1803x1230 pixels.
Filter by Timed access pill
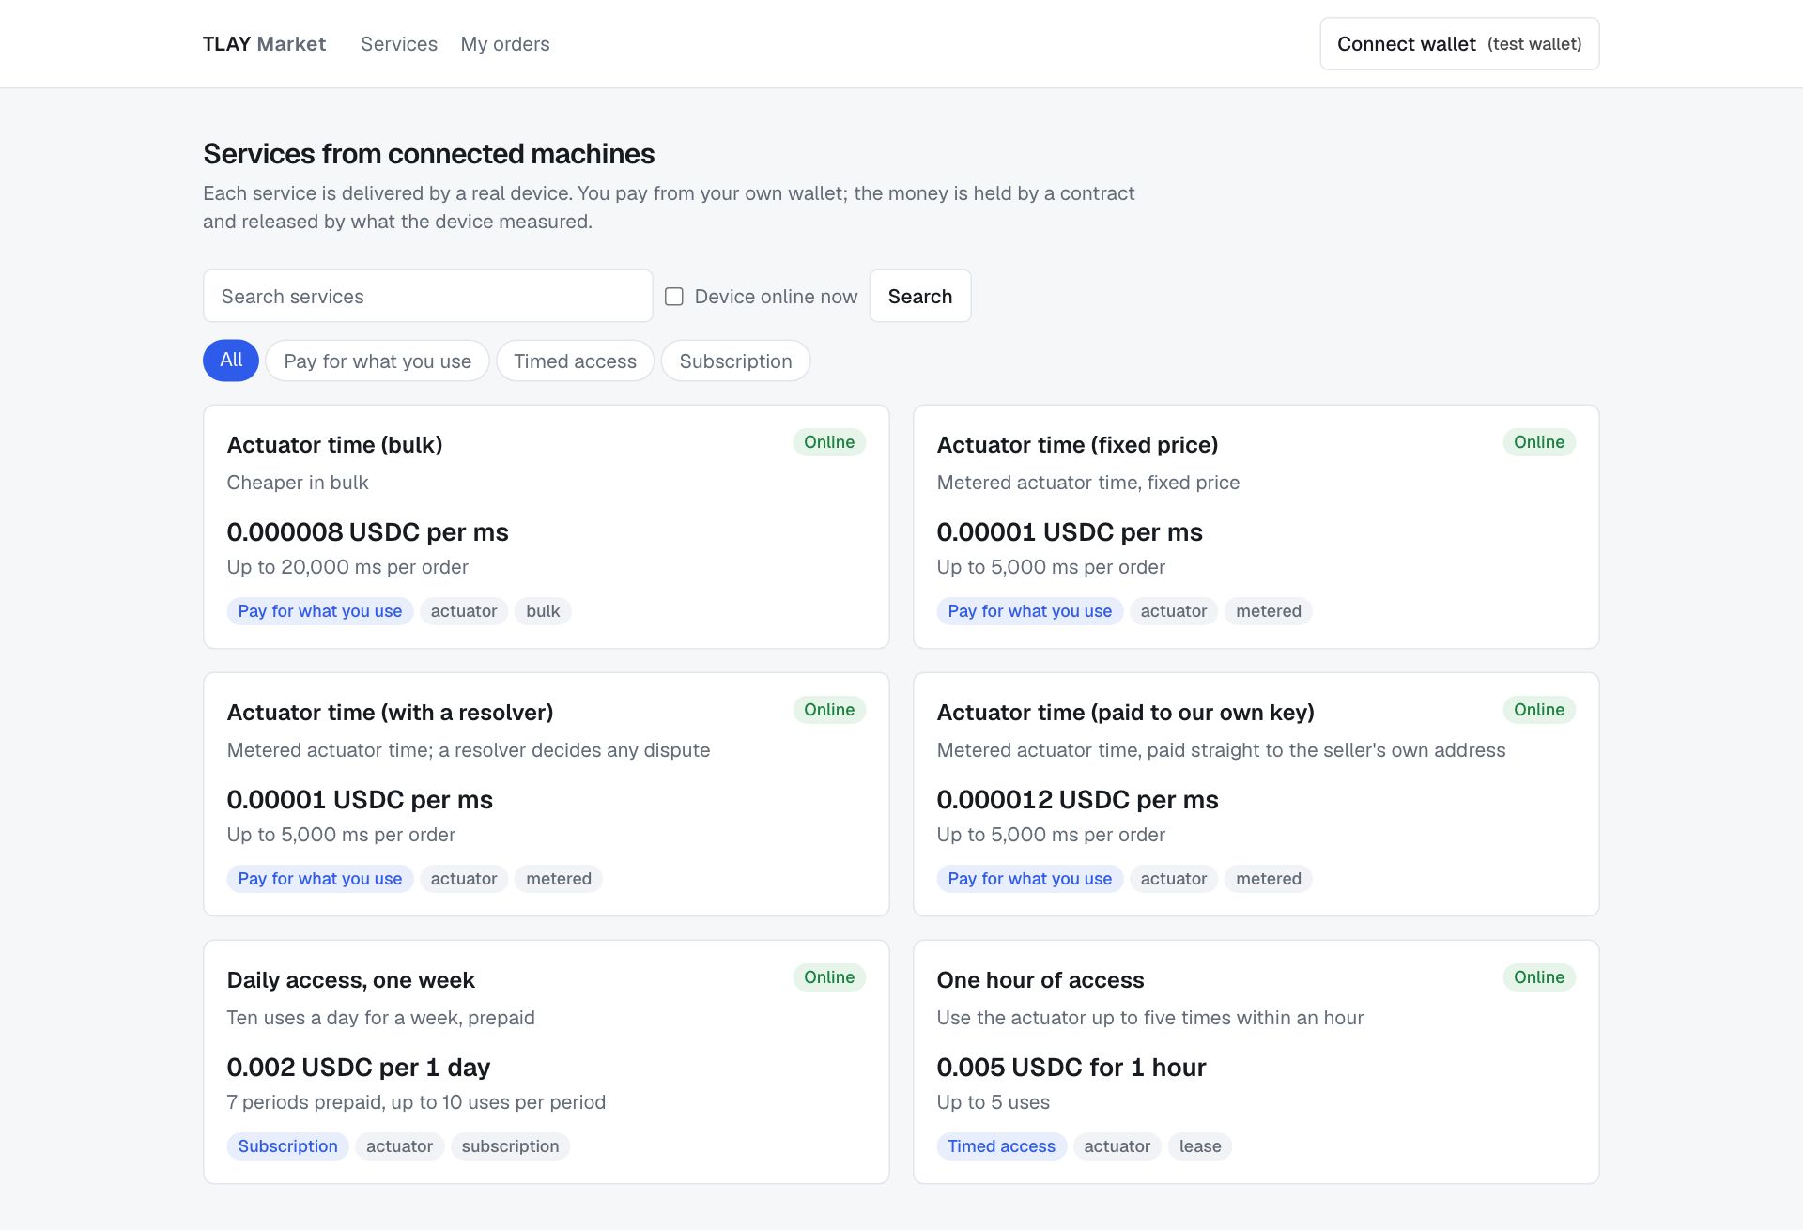click(x=575, y=361)
